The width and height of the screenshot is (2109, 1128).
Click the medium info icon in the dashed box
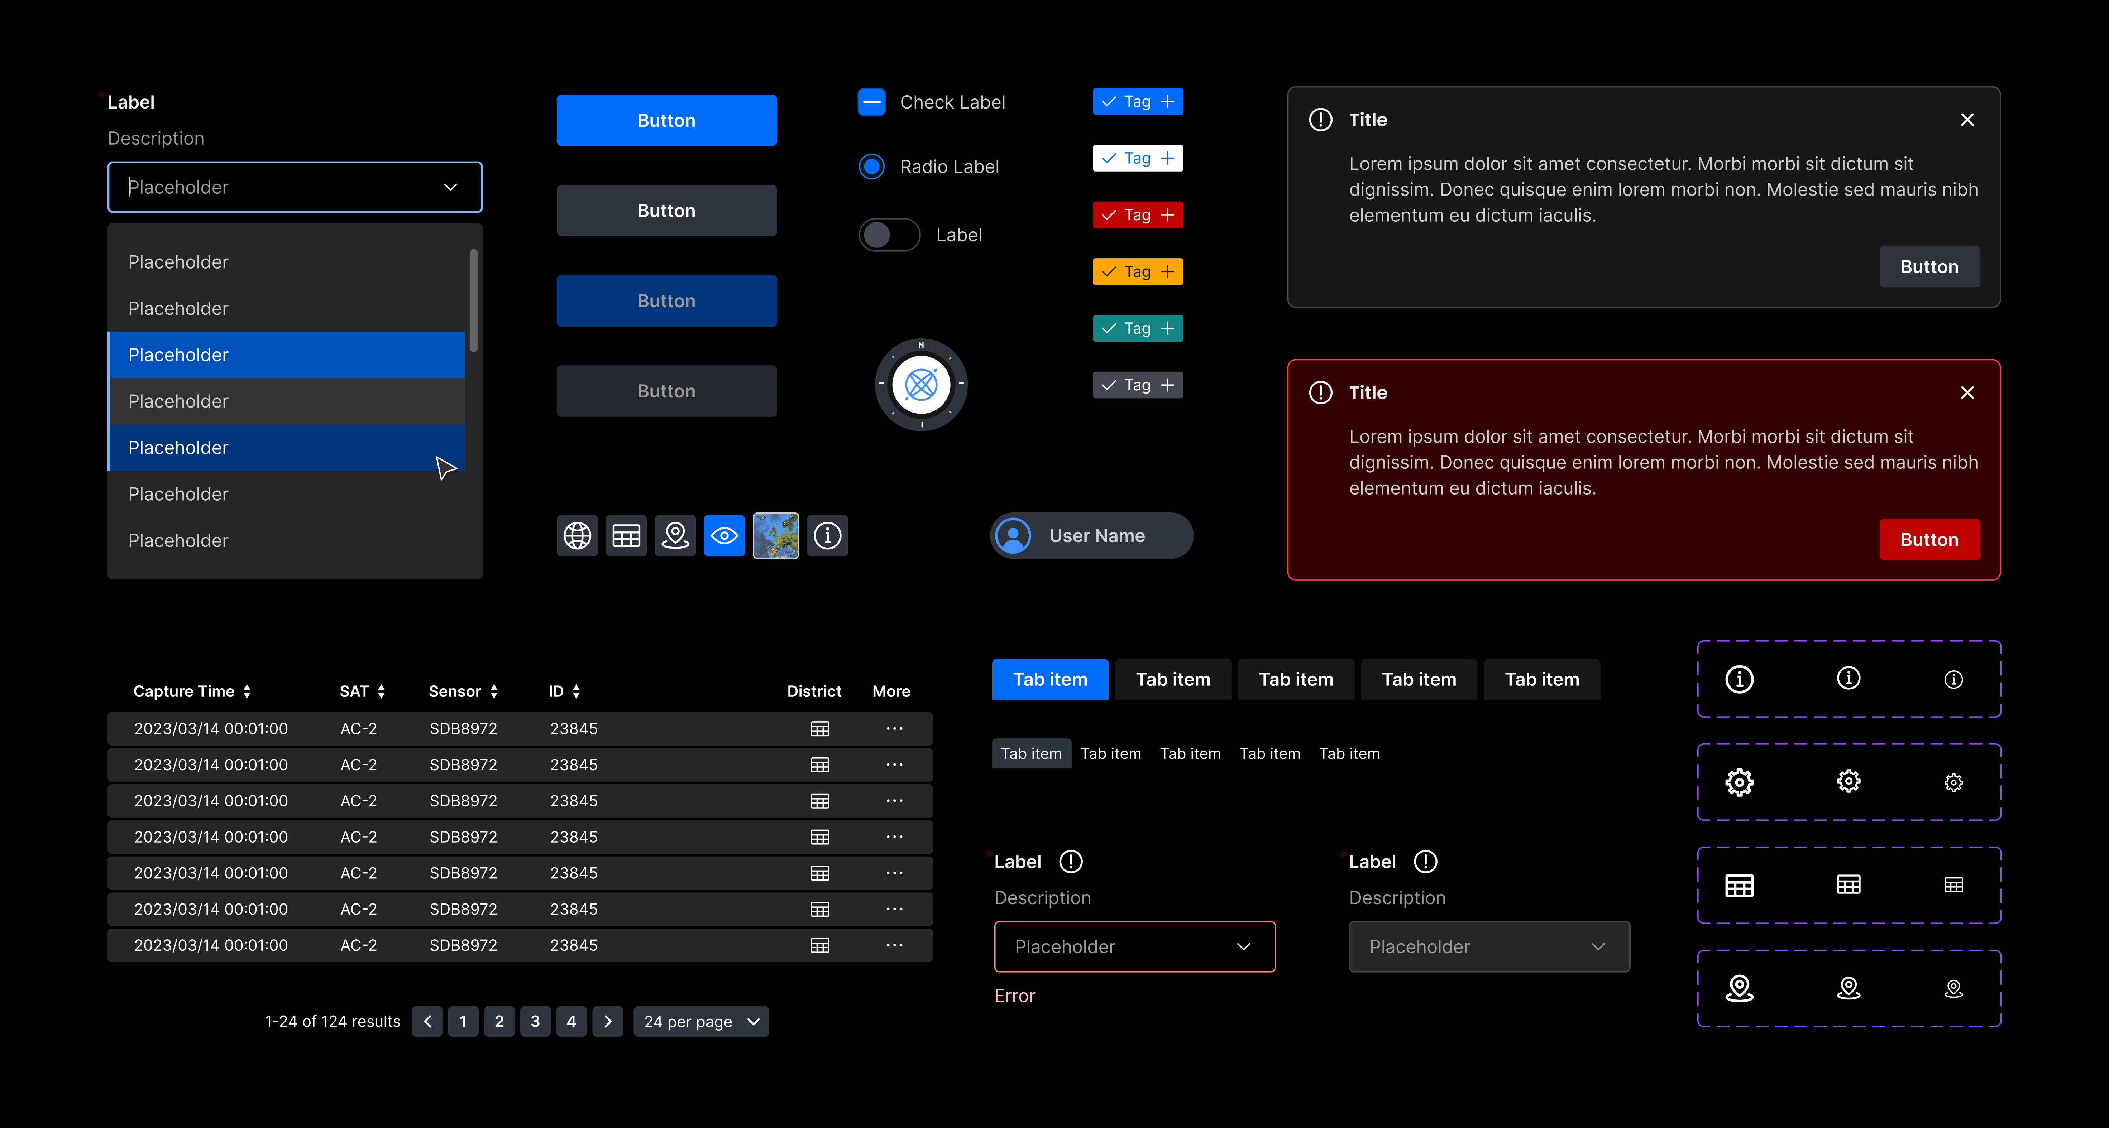[1849, 678]
